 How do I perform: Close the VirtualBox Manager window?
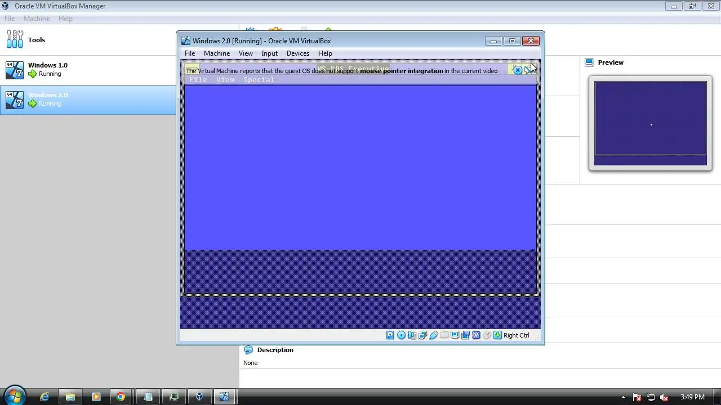click(x=711, y=6)
